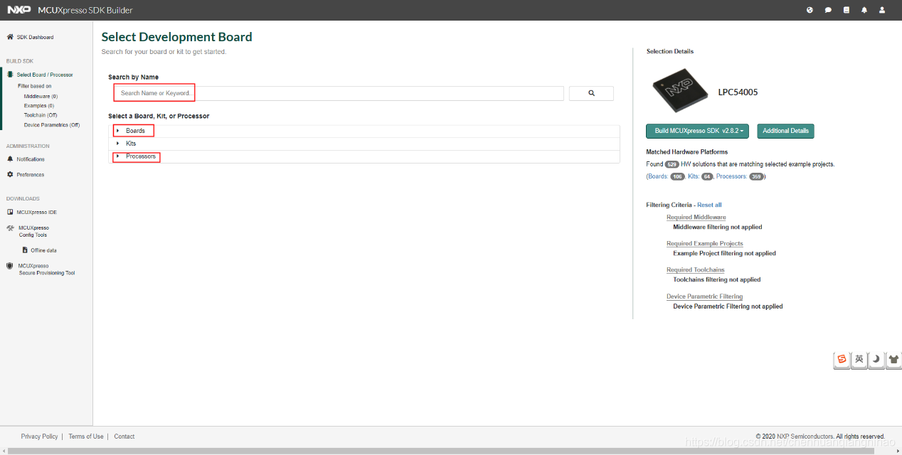Viewport: 902px width, 455px height.
Task: Select Board / Processor menu entry
Action: [45, 75]
